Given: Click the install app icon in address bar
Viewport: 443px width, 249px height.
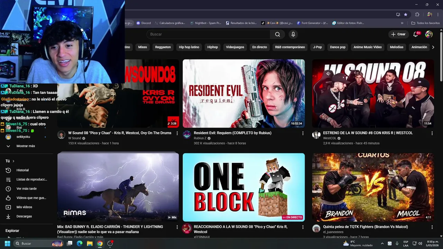Looking at the screenshot, I should click(398, 15).
